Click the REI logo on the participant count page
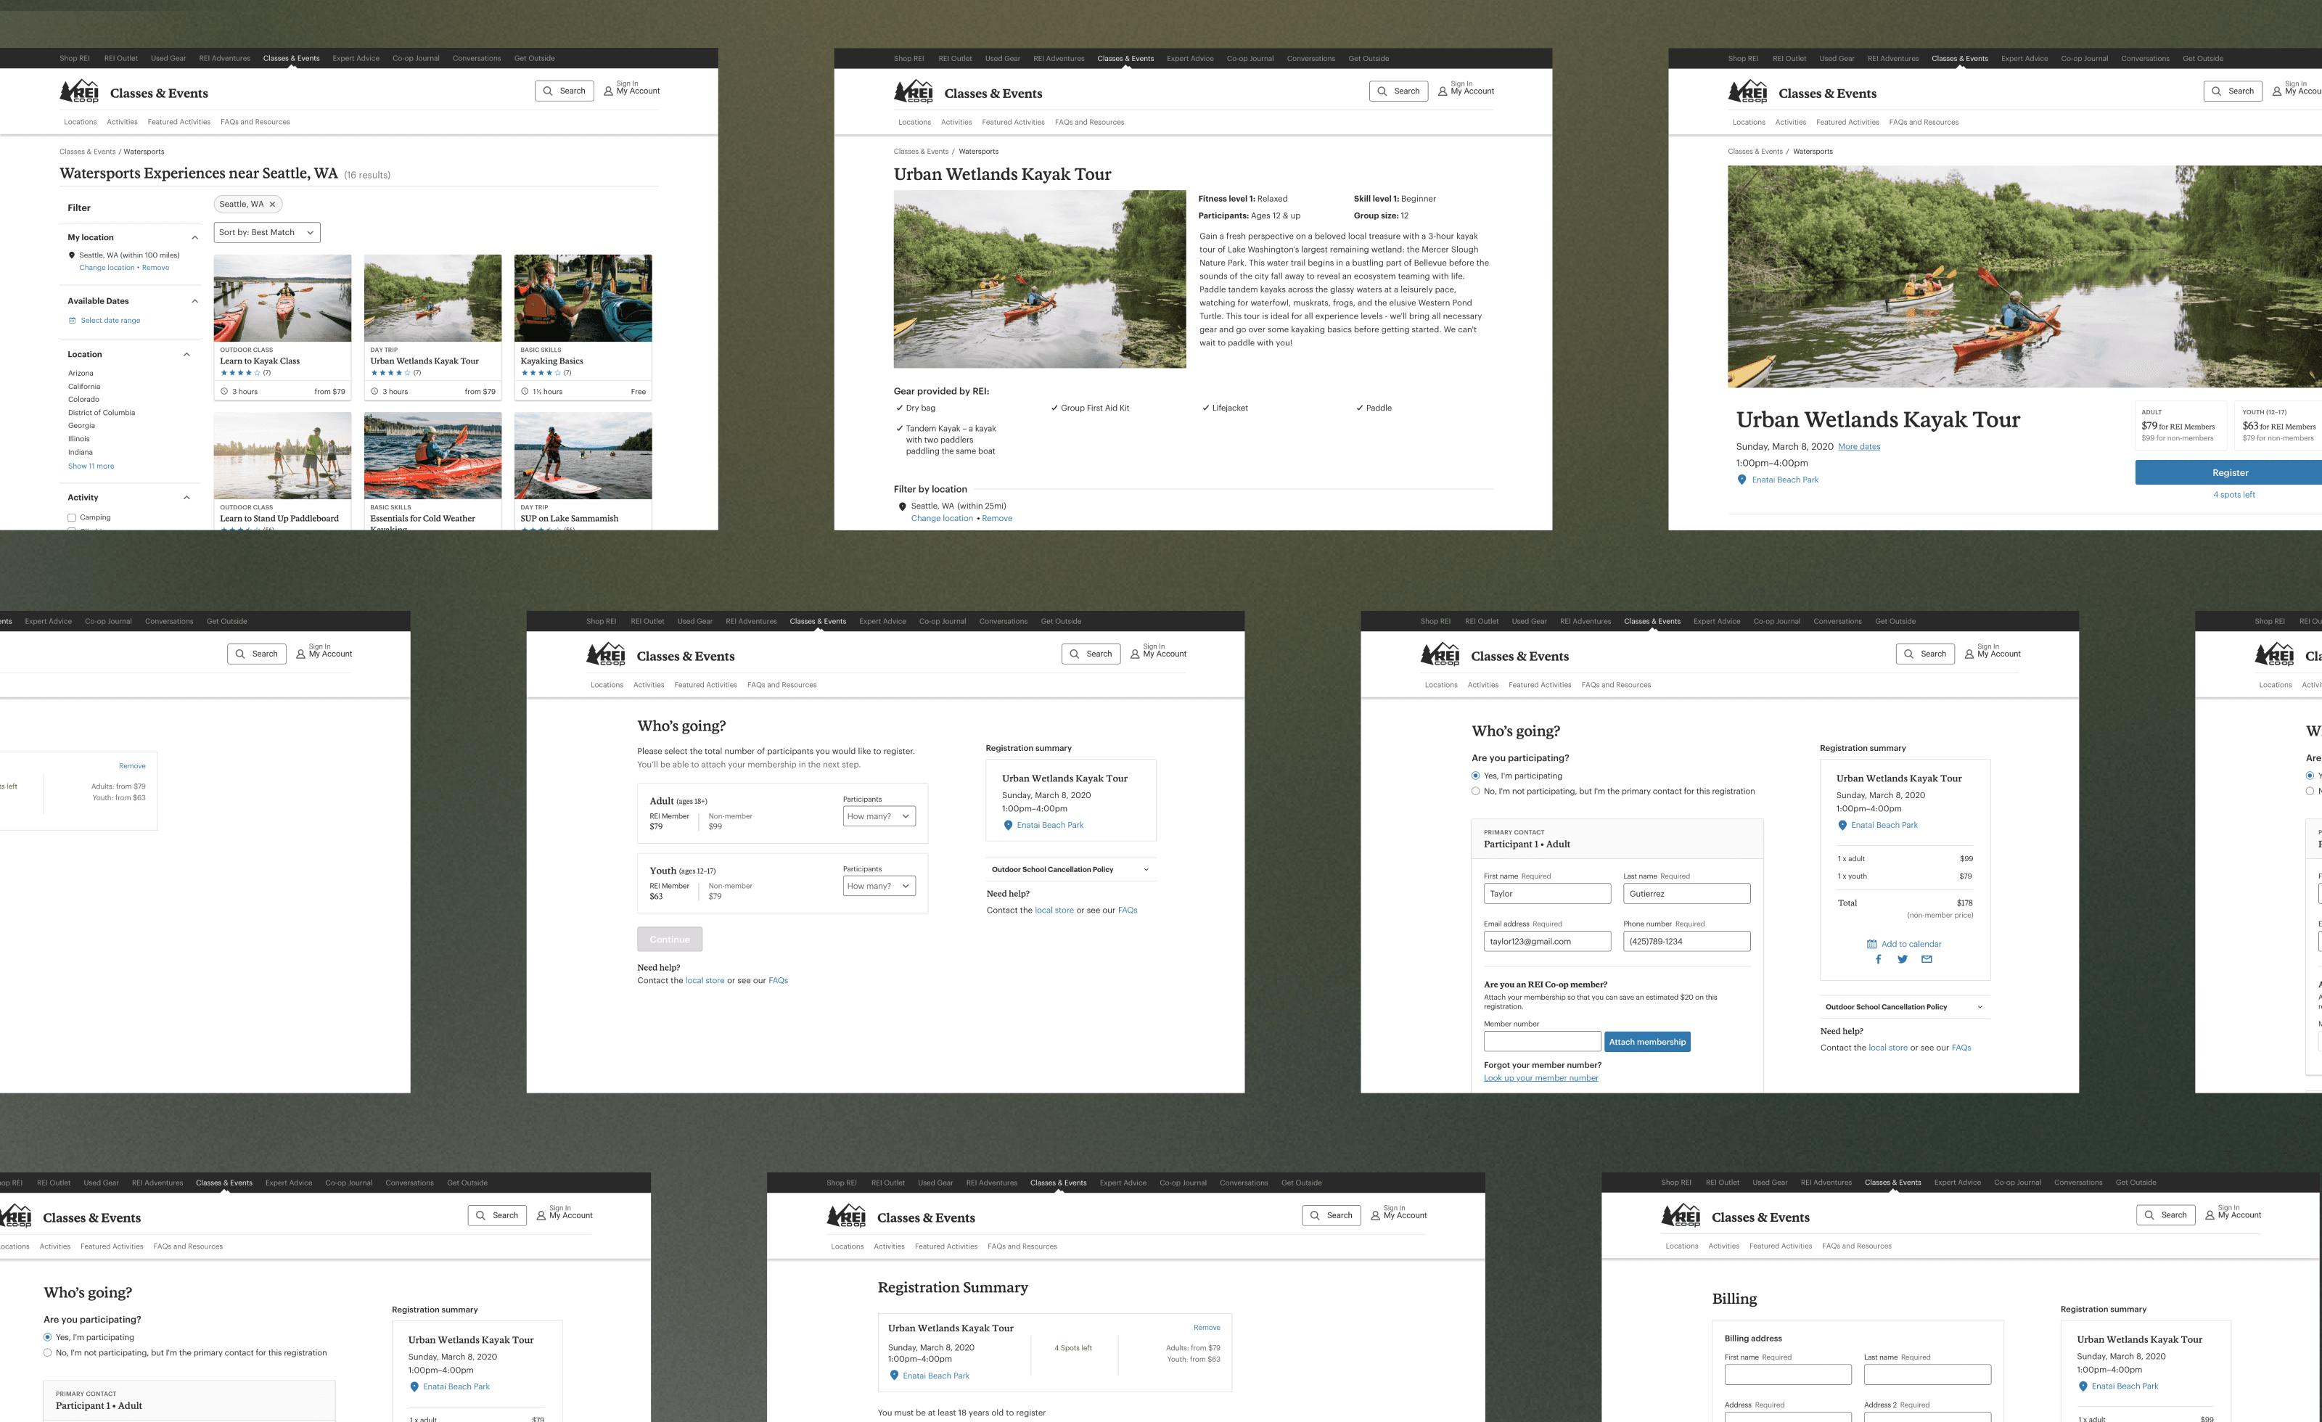Viewport: 2322px width, 1422px height. pyautogui.click(x=606, y=654)
